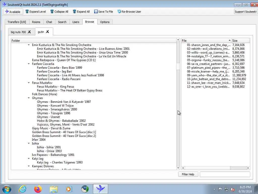The width and height of the screenshot is (258, 194).
Task: Switch to the Rooms tab
Action: click(36, 22)
